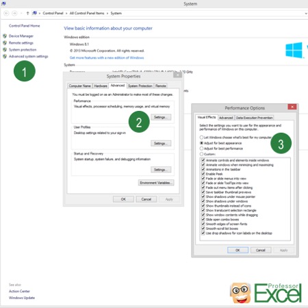Click Startup and Recovery Settings button
308x308 pixels.
pyautogui.click(x=161, y=170)
